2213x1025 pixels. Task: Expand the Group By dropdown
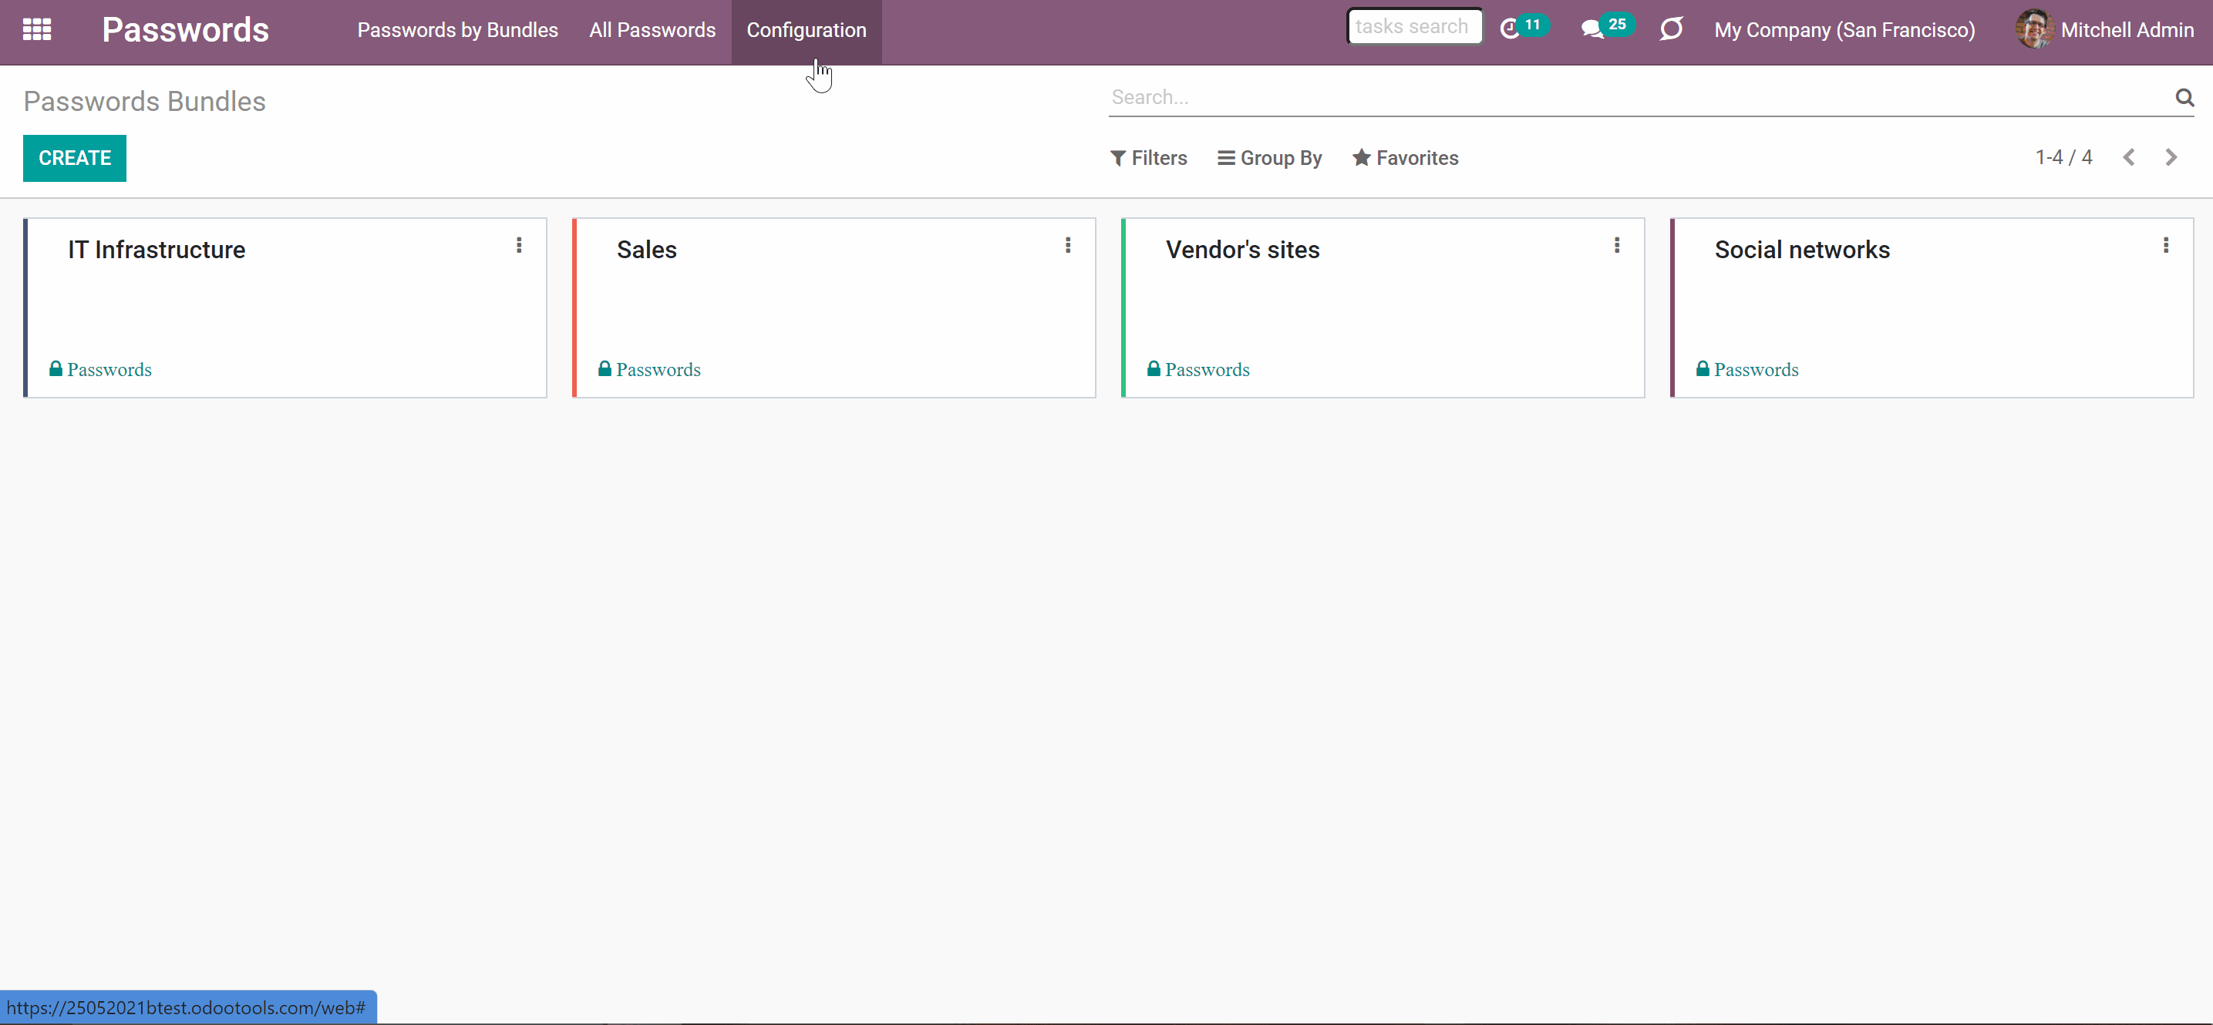[x=1270, y=158]
